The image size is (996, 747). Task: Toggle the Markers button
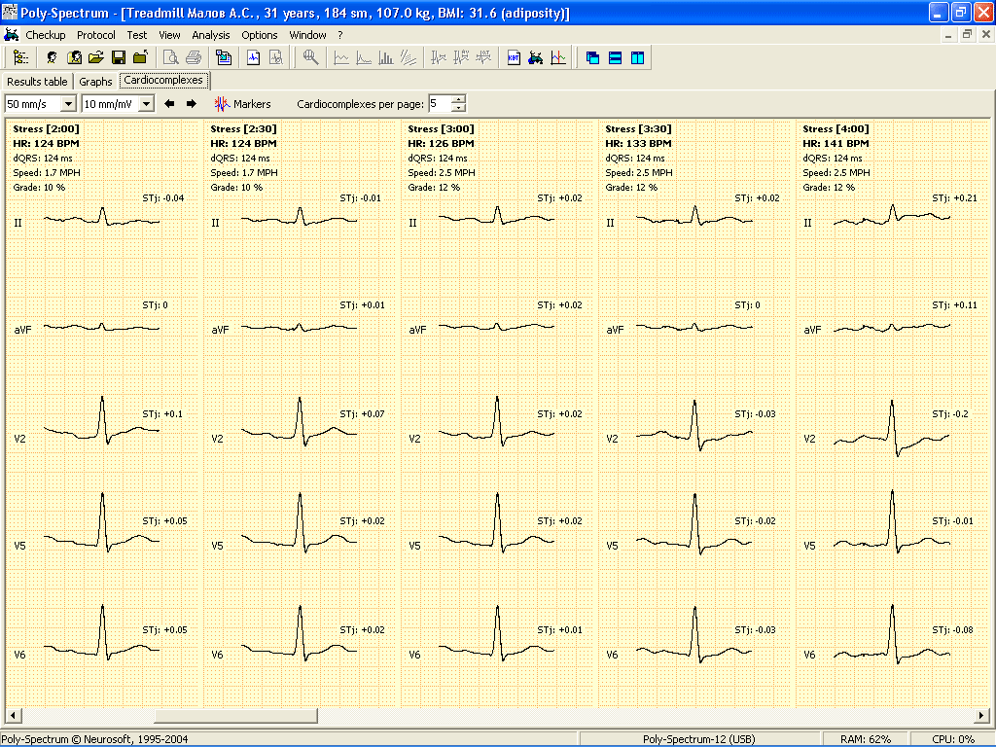pyautogui.click(x=242, y=103)
